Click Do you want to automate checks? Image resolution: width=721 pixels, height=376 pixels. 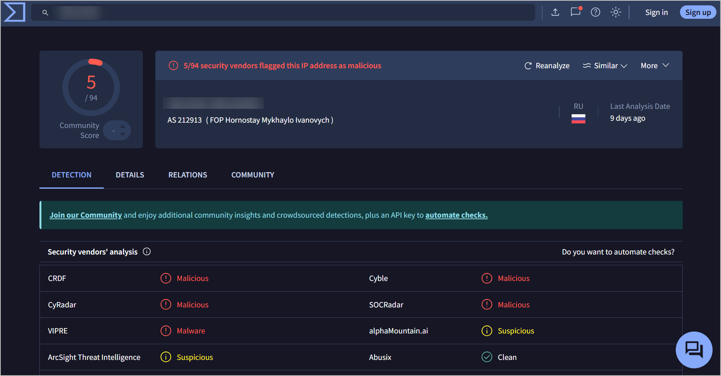(x=618, y=252)
